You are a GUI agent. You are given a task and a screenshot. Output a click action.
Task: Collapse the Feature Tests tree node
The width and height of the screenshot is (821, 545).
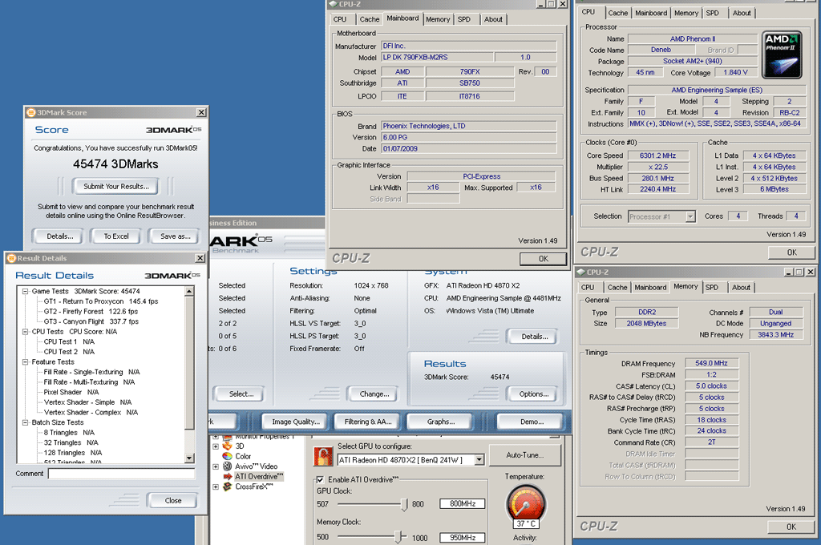coord(25,362)
